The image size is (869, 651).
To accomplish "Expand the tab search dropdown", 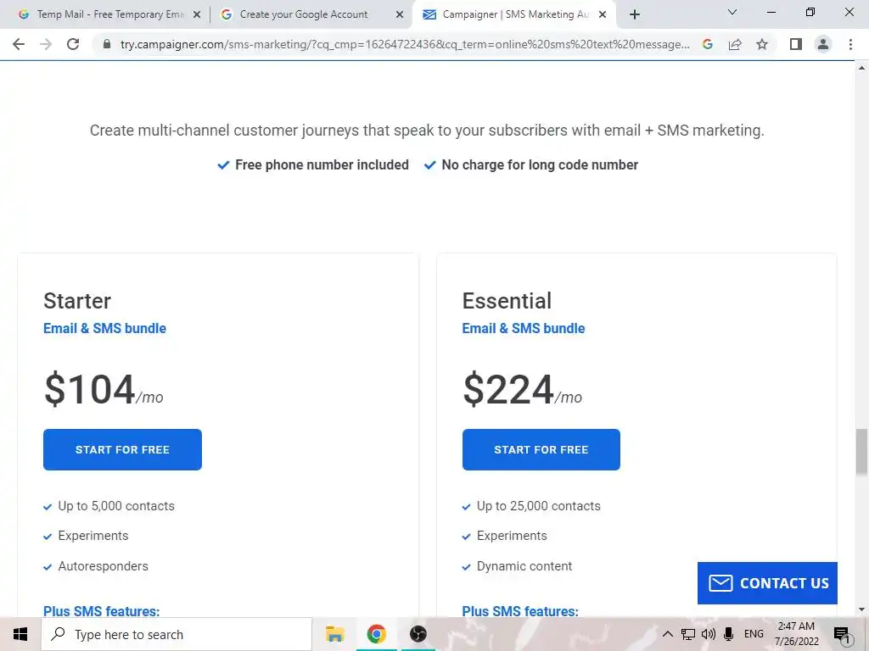I will pyautogui.click(x=732, y=13).
